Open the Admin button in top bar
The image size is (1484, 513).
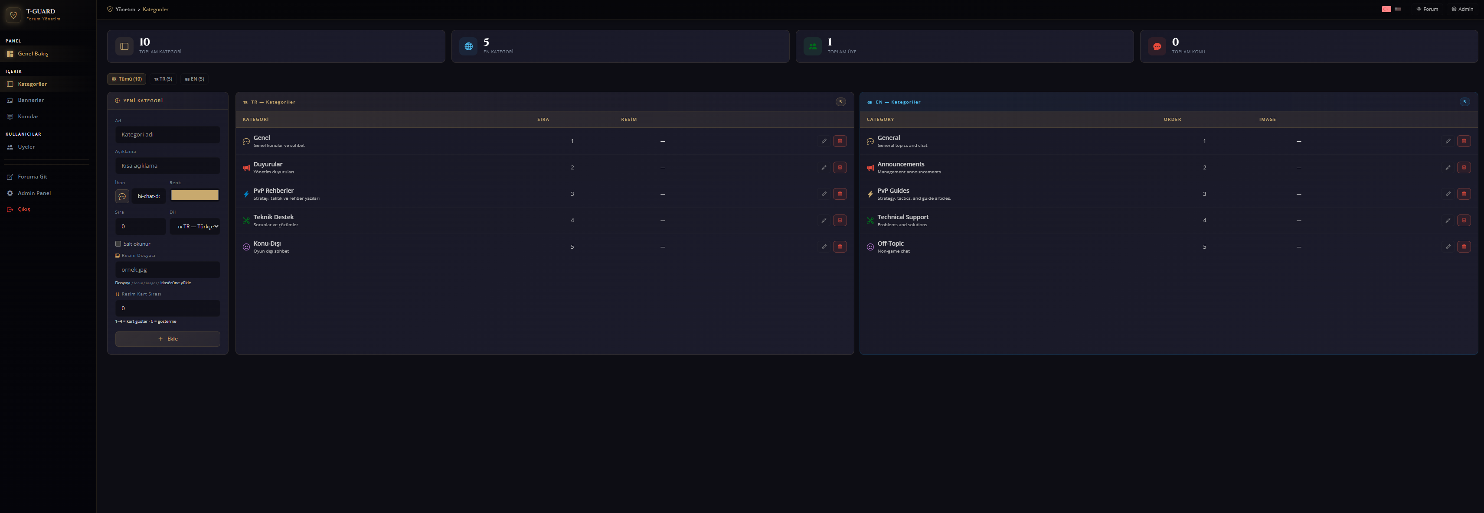(1462, 9)
